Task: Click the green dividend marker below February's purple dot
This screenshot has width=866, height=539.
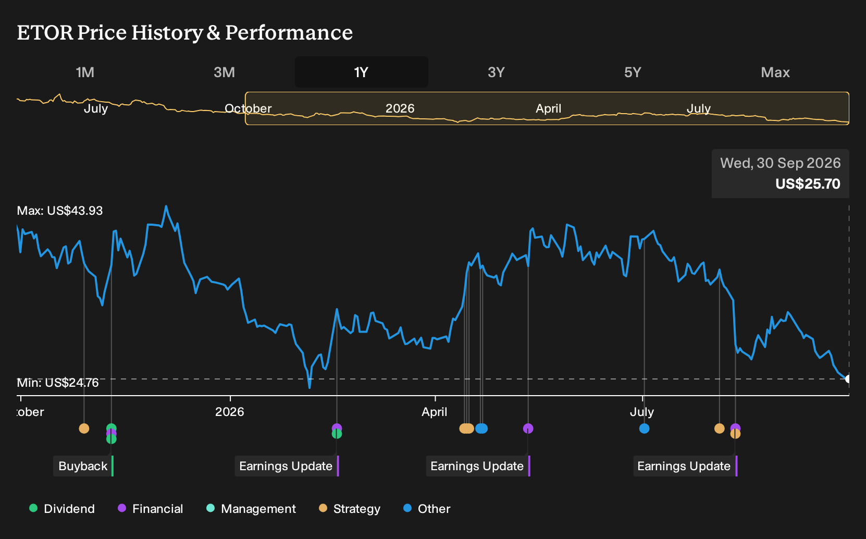Action: coord(337,434)
